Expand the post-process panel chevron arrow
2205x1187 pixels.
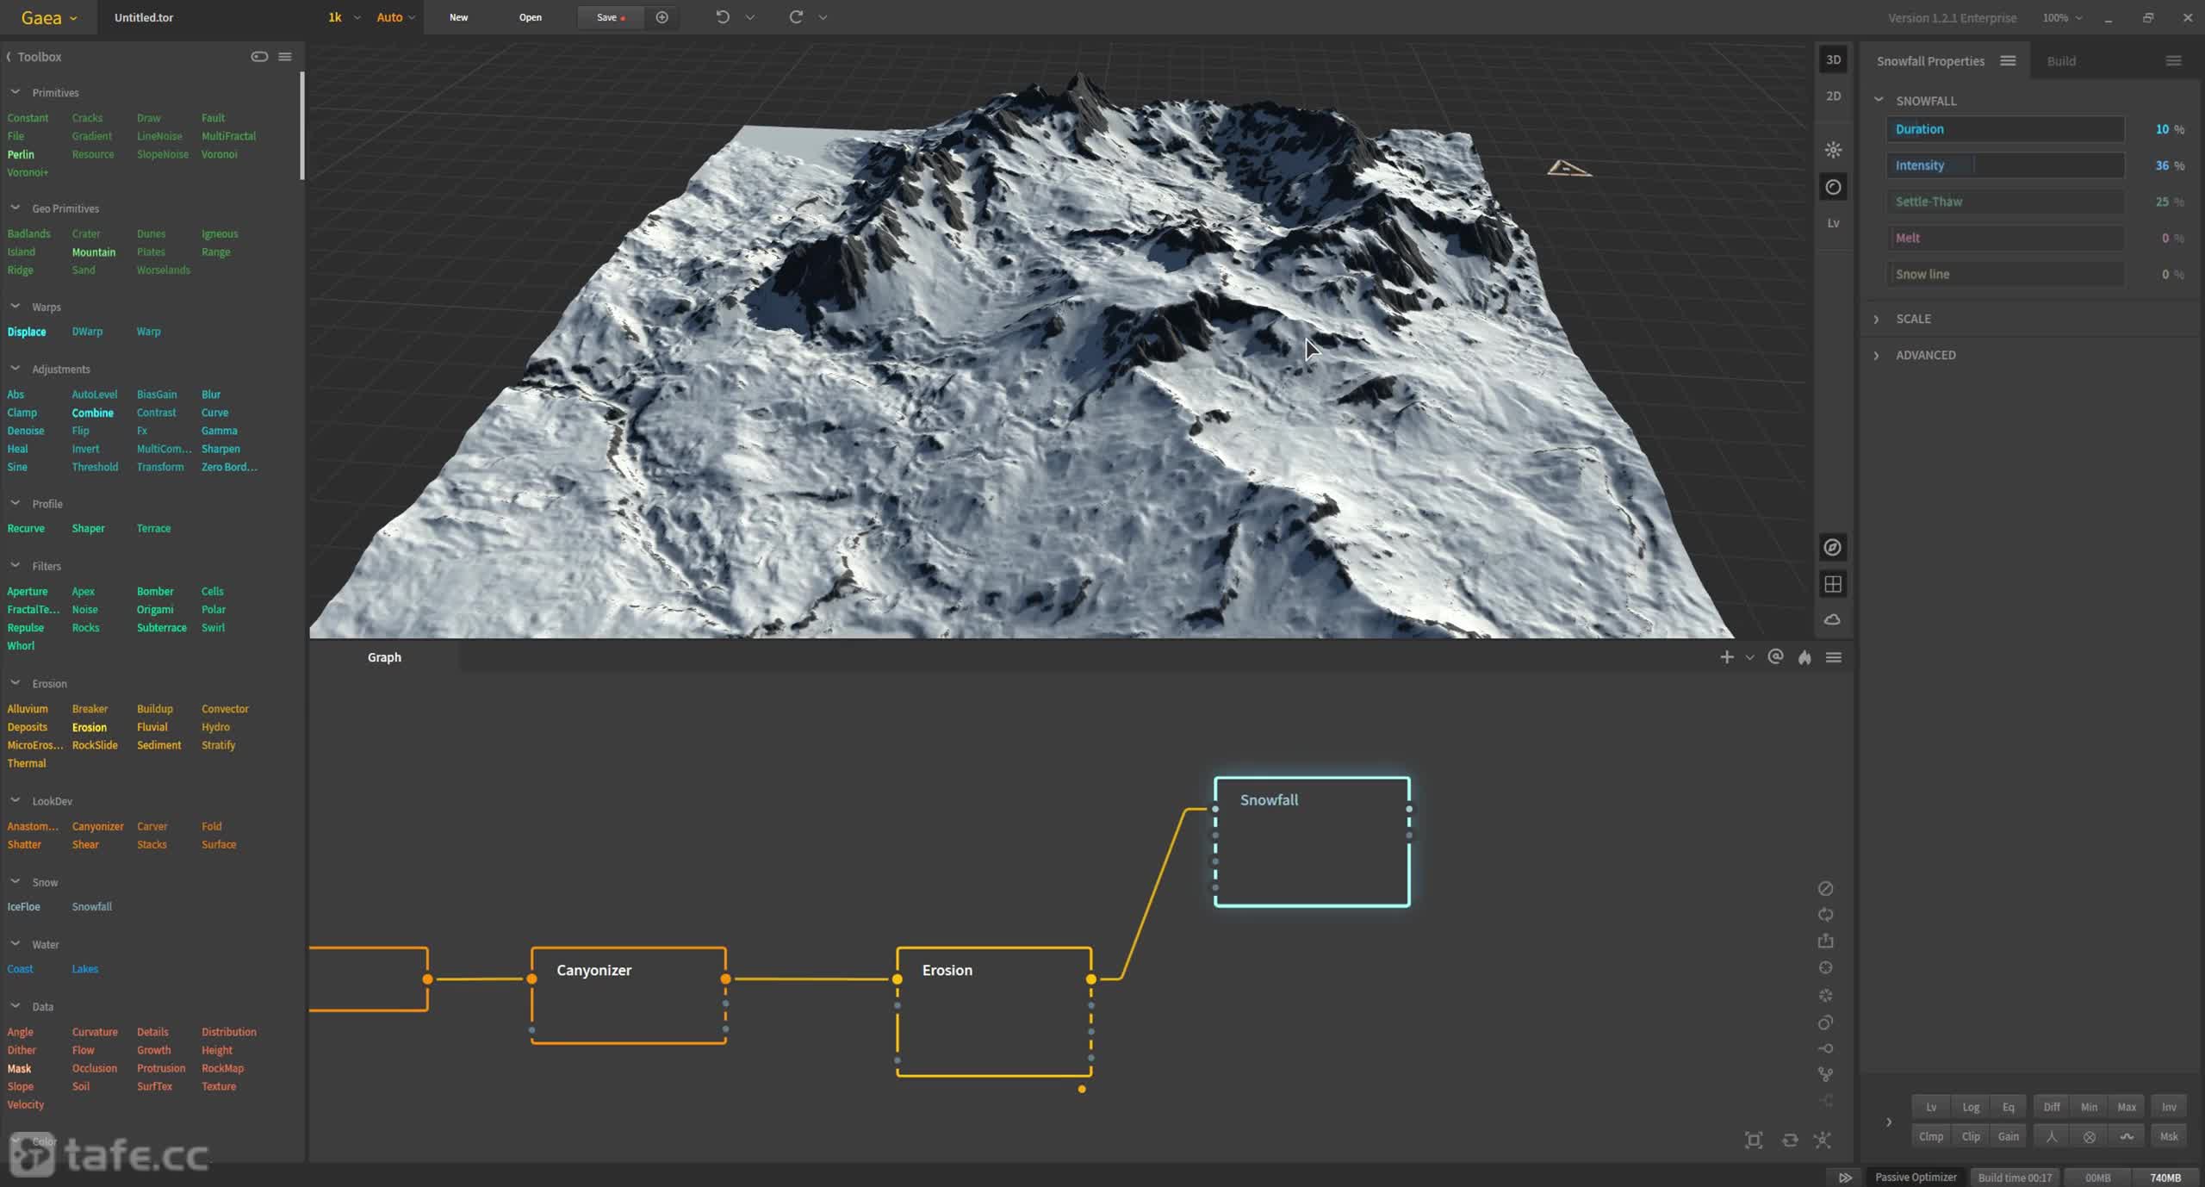click(x=1888, y=1122)
